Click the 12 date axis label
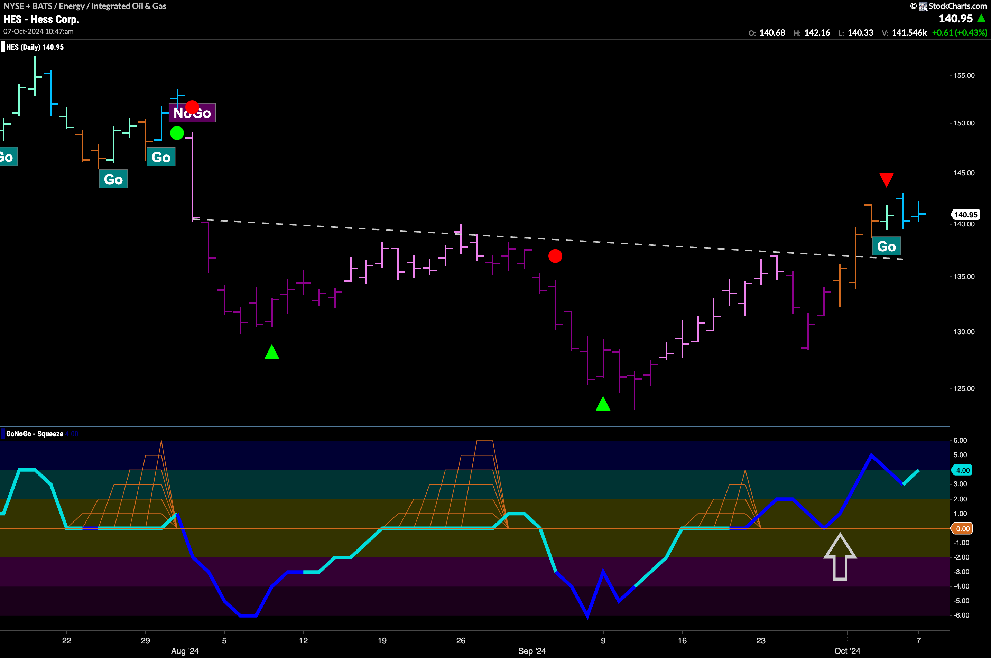This screenshot has height=658, width=991. [303, 641]
